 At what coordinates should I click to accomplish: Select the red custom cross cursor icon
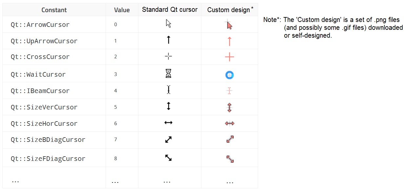pos(230,57)
